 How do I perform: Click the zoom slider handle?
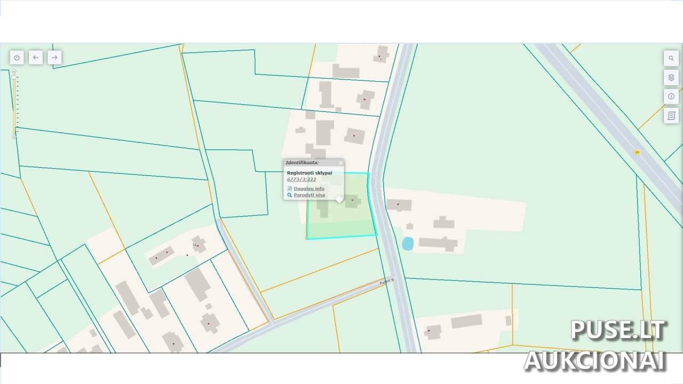click(x=14, y=77)
